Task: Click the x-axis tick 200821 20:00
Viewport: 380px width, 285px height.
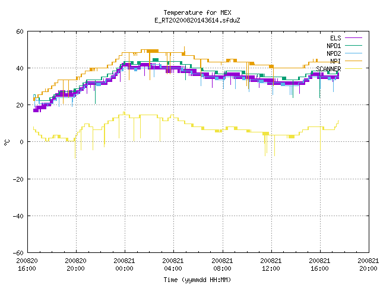Action: point(368,265)
